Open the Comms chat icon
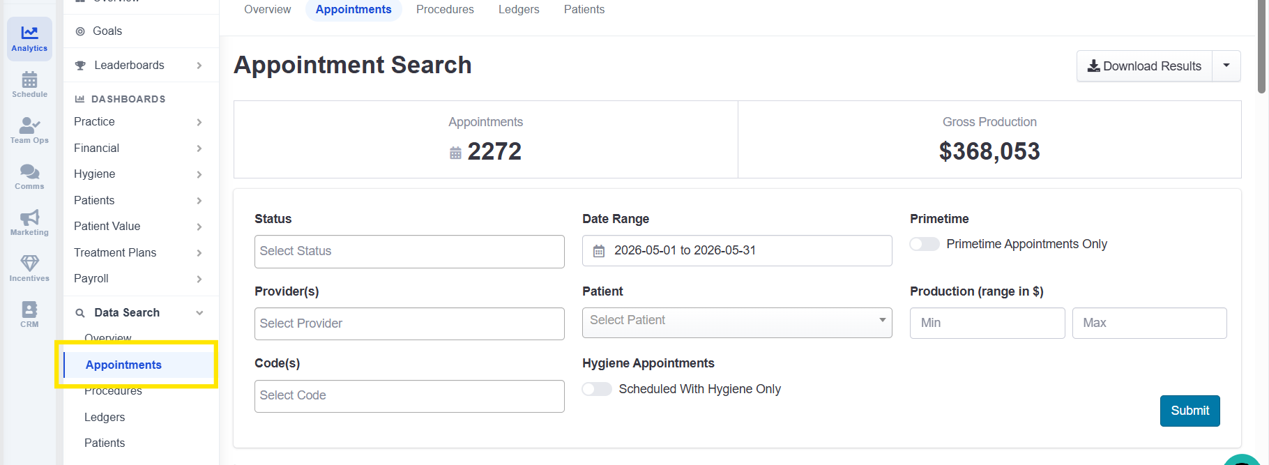This screenshot has width=1269, height=465. (29, 171)
